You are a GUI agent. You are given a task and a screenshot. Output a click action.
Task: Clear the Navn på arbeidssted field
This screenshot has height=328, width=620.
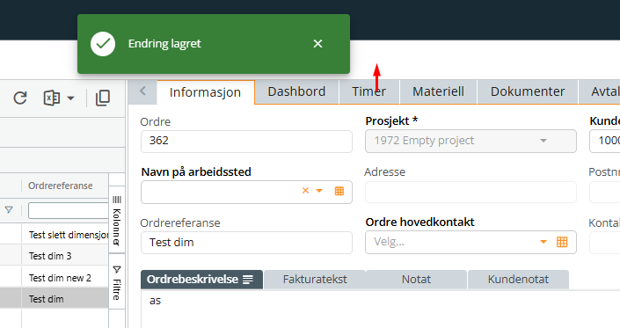(x=305, y=191)
